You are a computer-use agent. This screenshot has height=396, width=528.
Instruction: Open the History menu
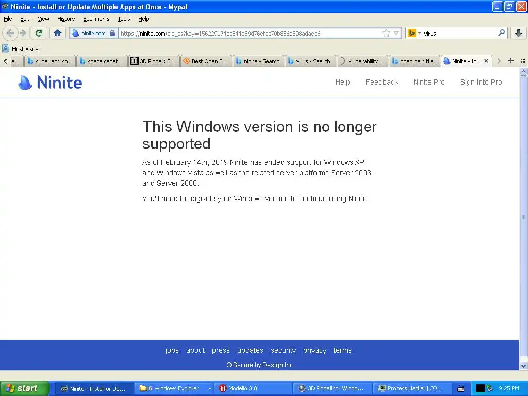66,19
